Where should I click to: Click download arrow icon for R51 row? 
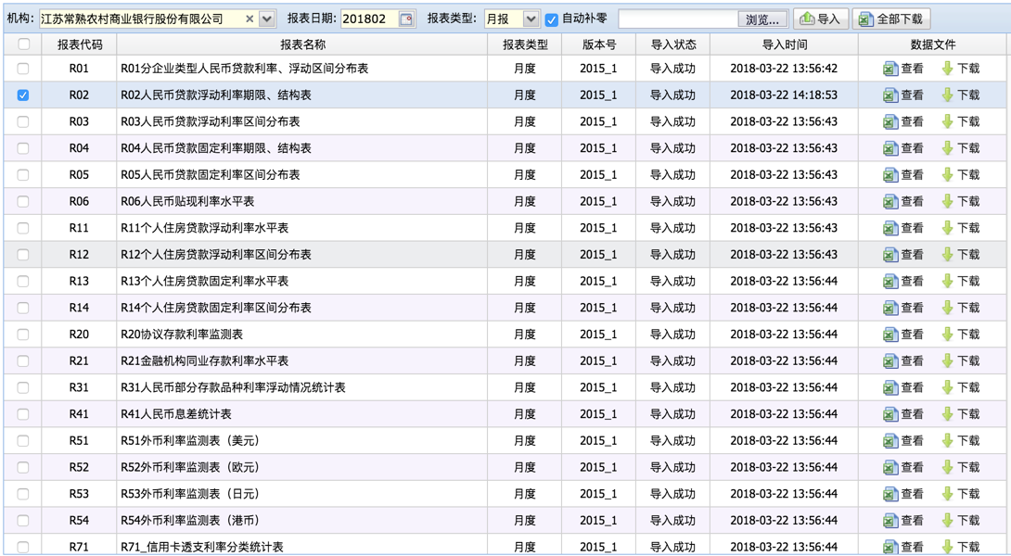pyautogui.click(x=947, y=441)
